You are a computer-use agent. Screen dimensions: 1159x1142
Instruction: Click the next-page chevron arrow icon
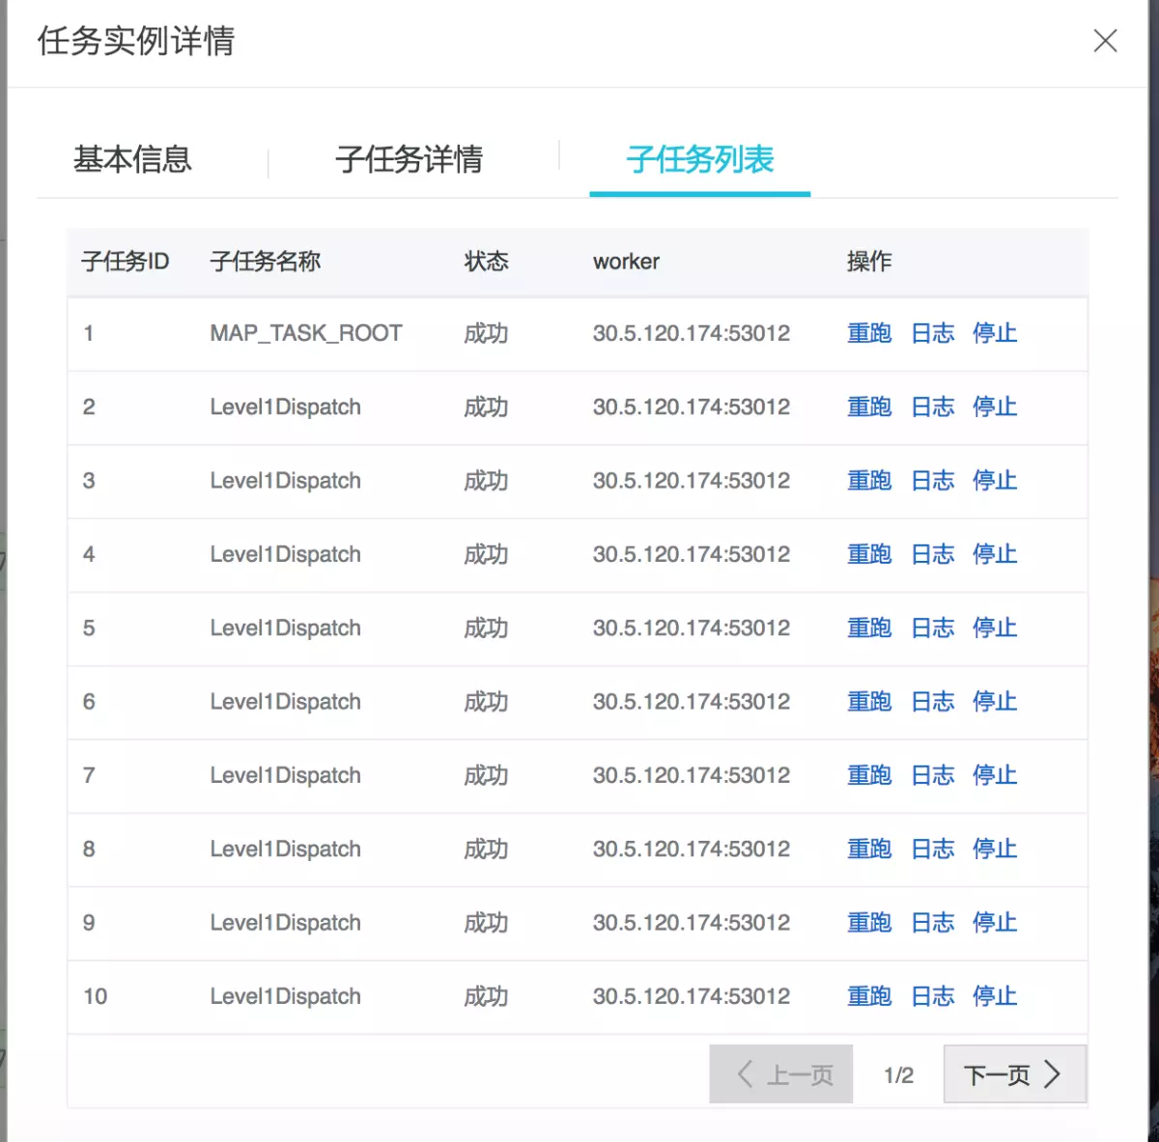click(1052, 1073)
